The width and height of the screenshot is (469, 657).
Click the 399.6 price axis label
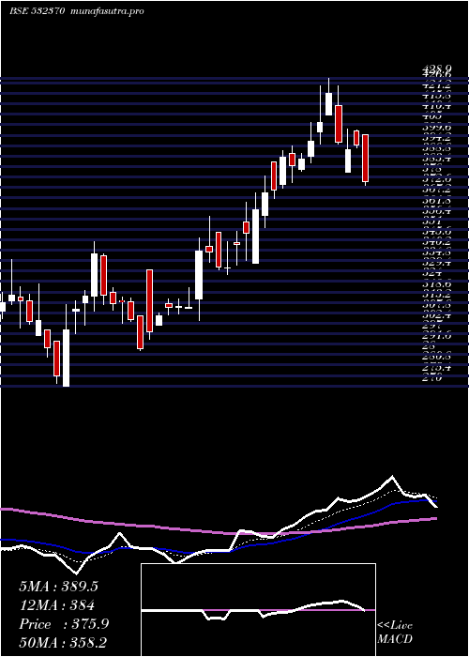pos(437,128)
